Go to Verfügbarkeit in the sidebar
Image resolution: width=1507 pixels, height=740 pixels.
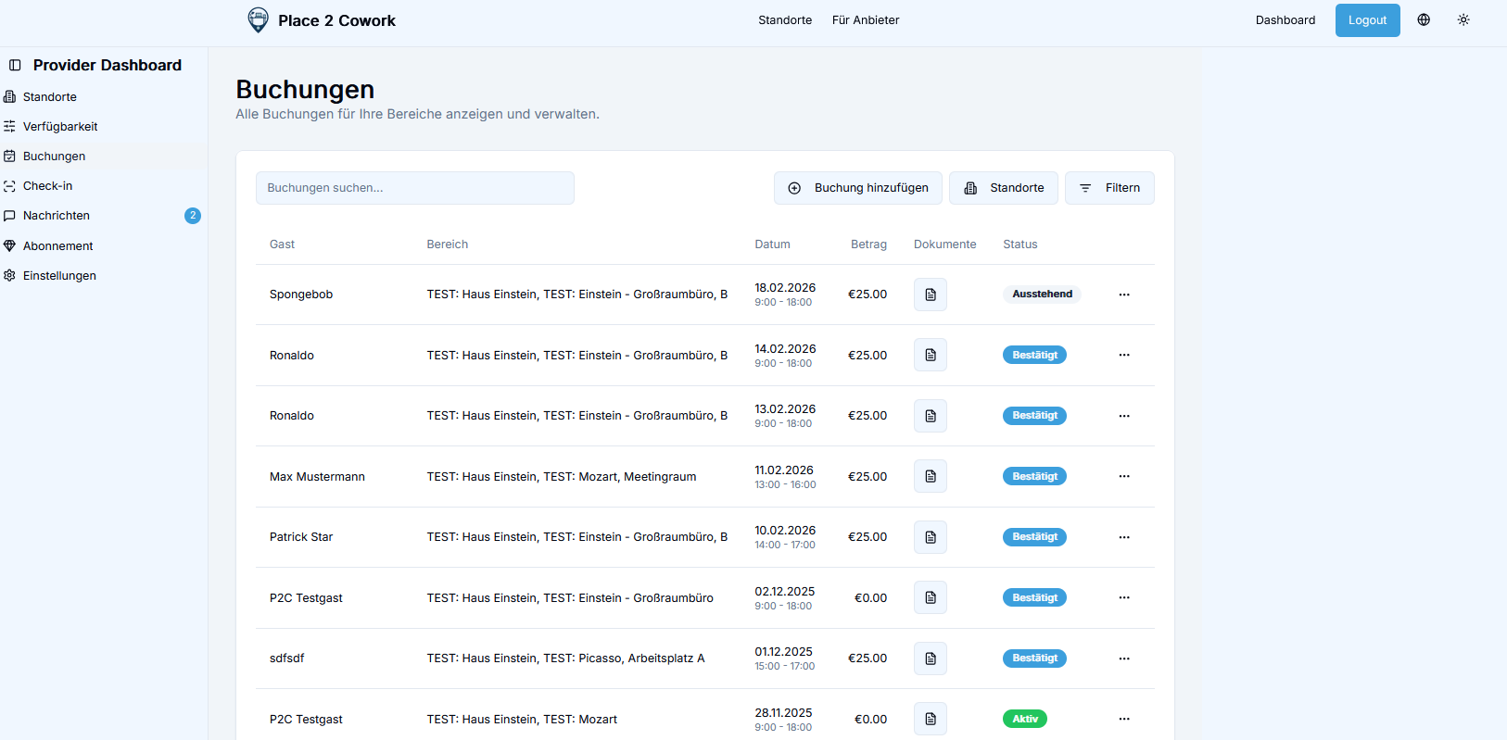click(x=60, y=127)
